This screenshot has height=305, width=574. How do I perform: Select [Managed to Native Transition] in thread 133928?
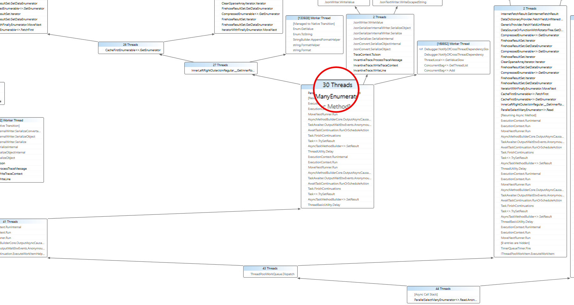click(314, 24)
